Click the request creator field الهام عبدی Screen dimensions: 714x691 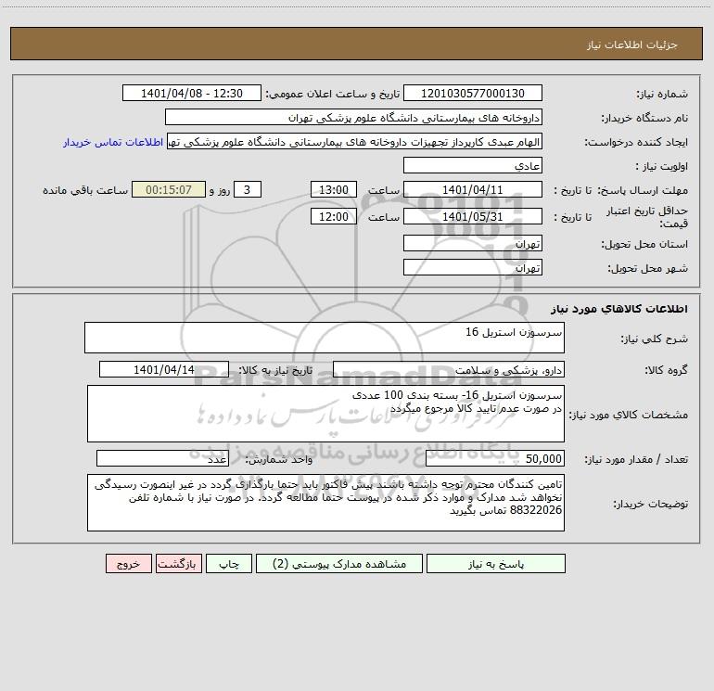coord(355,142)
